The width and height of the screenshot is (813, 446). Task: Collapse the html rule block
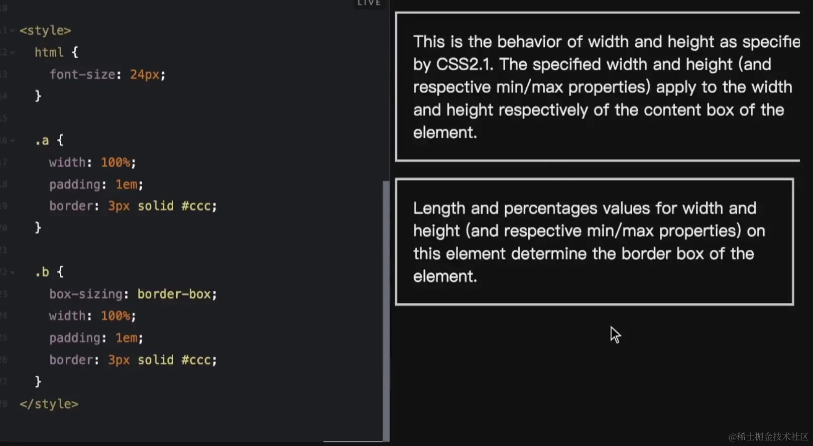[12, 53]
